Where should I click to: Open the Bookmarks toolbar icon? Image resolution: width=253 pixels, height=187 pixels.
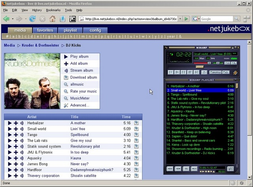pos(62,19)
